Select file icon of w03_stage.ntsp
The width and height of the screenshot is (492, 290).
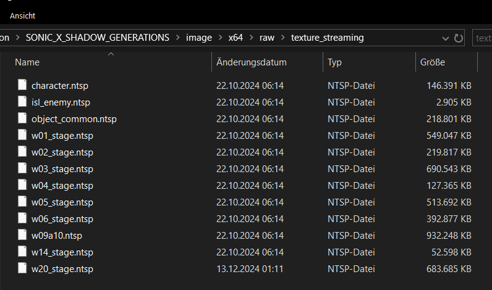22,168
